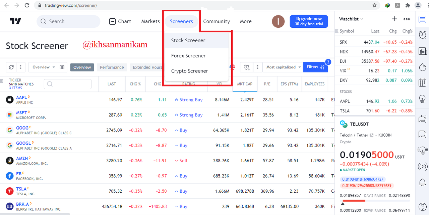Open the Community navigation item
The height and width of the screenshot is (215, 429).
pos(217,21)
